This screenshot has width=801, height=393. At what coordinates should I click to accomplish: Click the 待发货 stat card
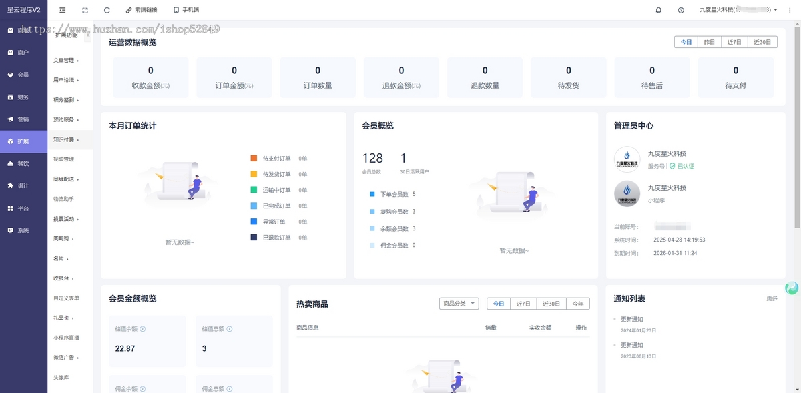click(x=569, y=77)
